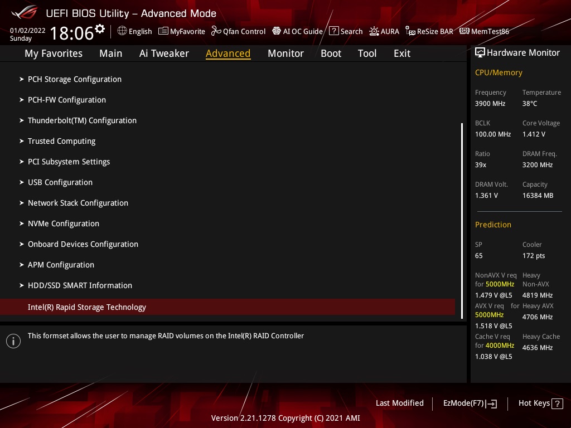
Task: Click the Last Modified button
Action: 399,403
